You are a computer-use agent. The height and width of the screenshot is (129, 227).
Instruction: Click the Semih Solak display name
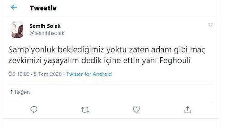pyautogui.click(x=45, y=26)
